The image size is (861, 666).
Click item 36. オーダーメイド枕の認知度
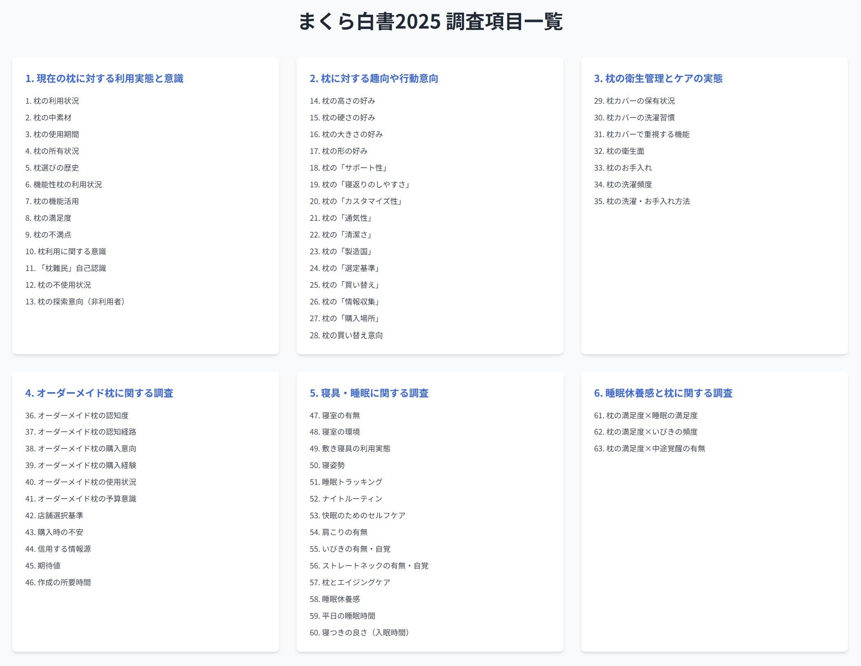[x=77, y=415]
